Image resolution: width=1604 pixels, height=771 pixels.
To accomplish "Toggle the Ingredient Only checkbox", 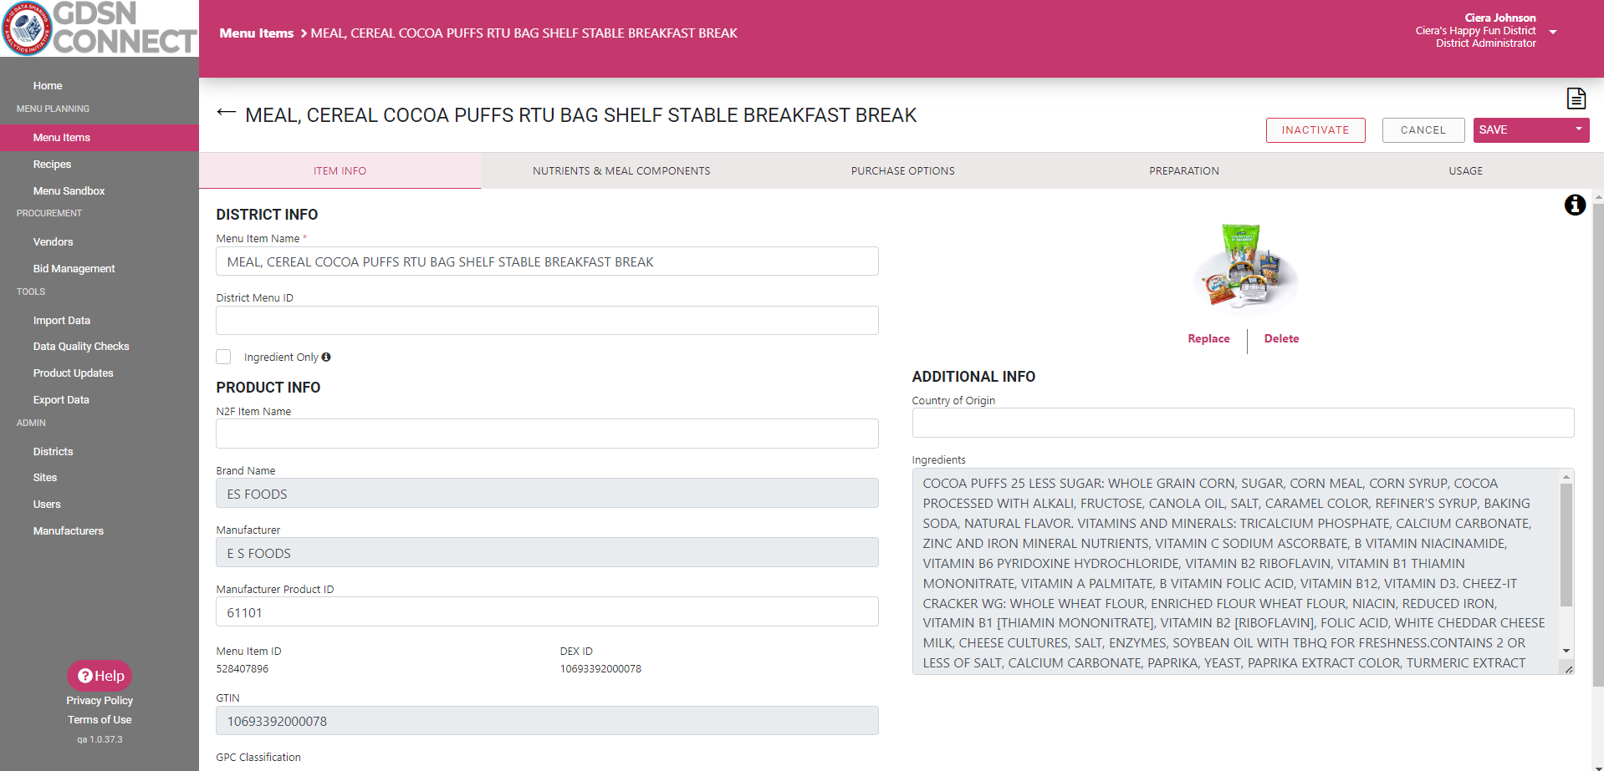I will 223,357.
